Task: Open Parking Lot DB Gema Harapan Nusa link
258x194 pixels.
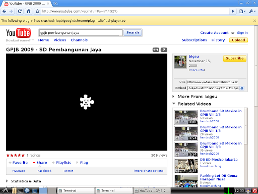Action: tap(219, 177)
